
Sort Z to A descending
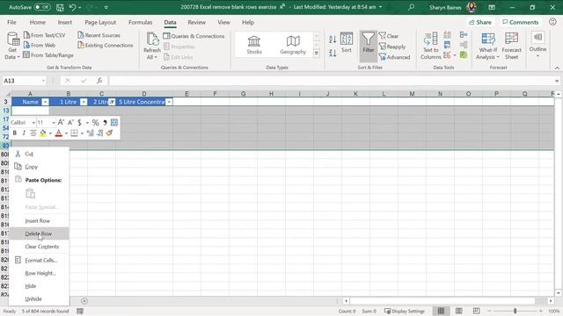point(333,53)
